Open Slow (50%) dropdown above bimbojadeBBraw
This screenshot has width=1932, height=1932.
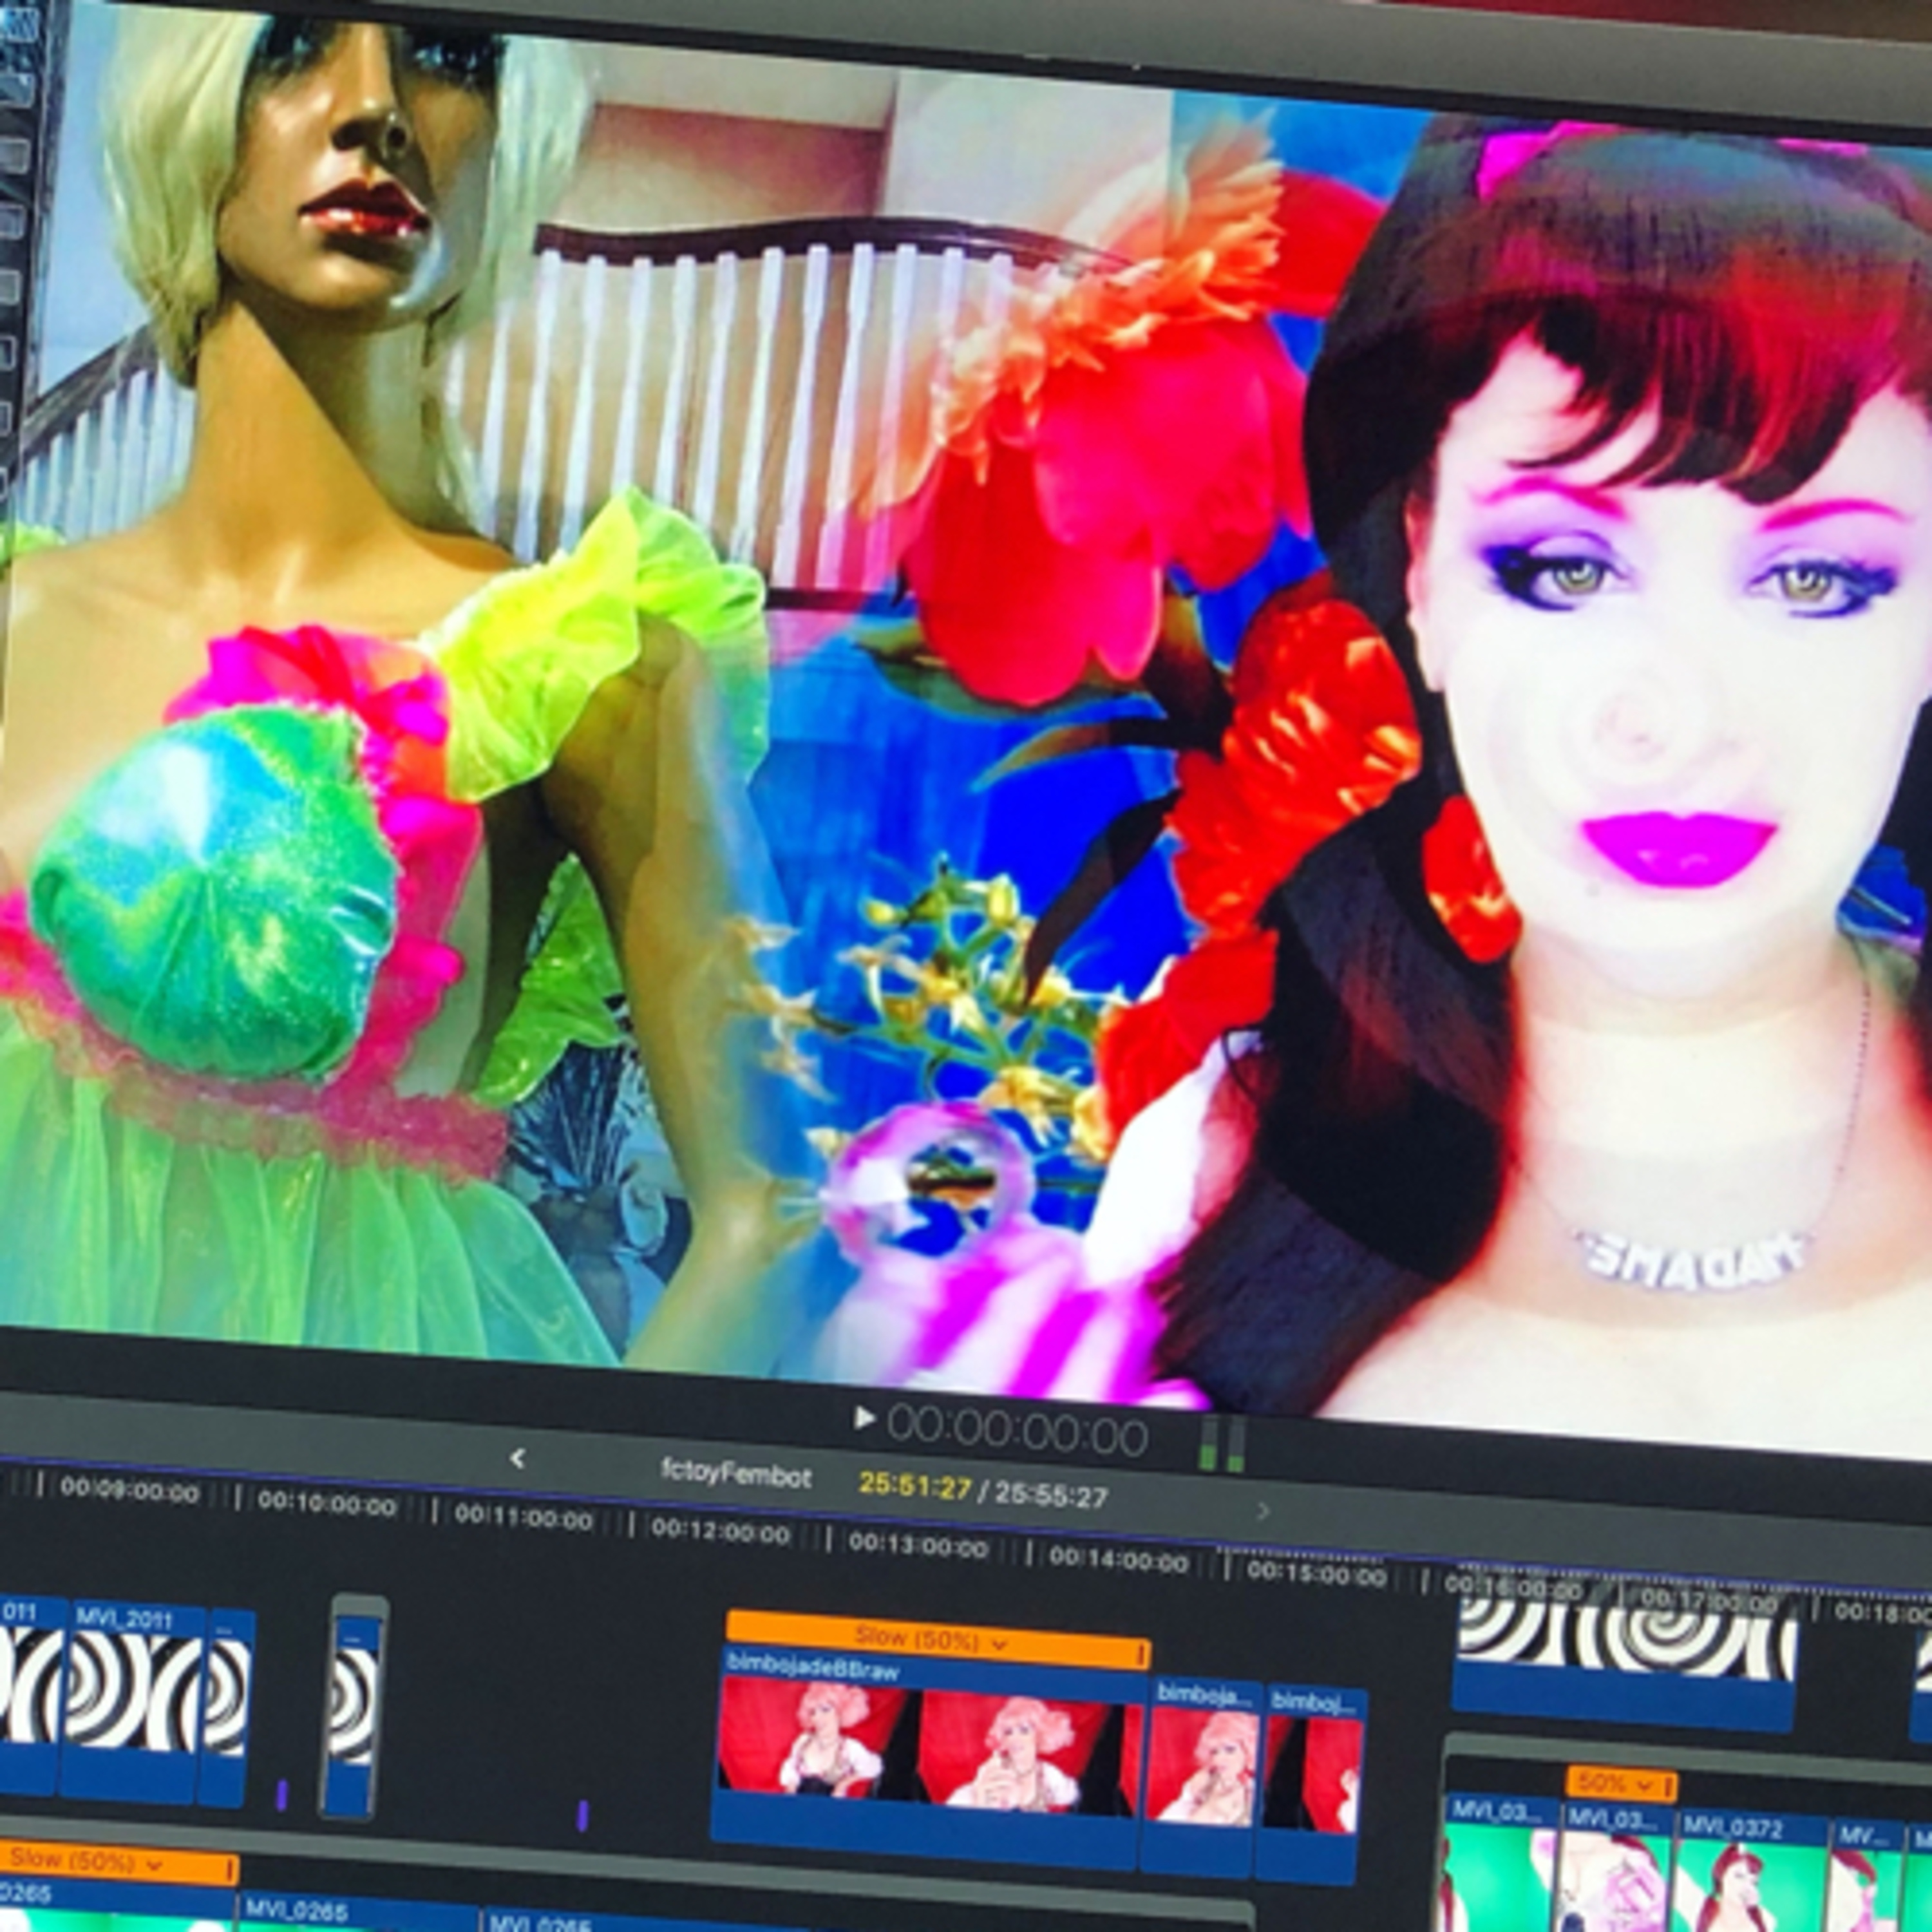pos(936,1640)
